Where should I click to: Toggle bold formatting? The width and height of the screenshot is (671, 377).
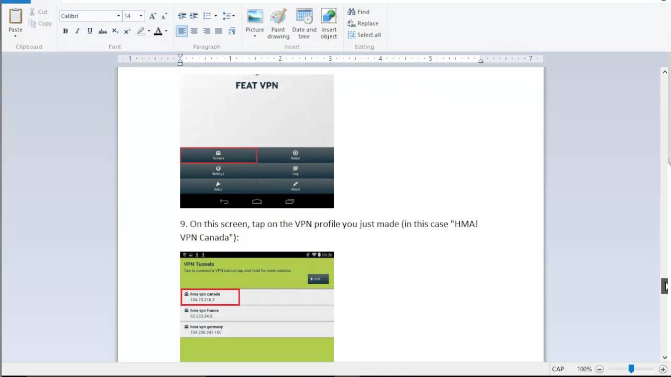(66, 31)
